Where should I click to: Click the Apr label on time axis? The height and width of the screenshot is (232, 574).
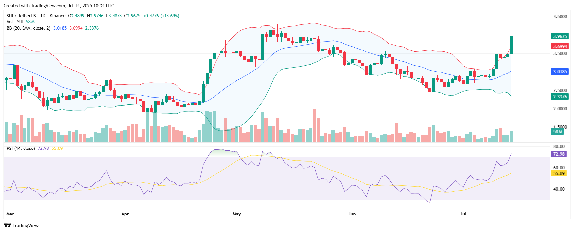click(125, 214)
